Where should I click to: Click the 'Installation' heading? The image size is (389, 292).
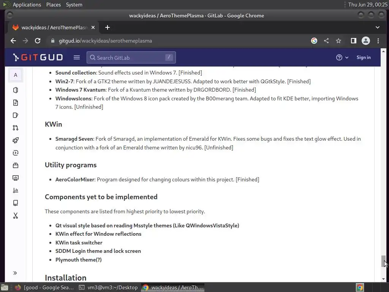65,278
